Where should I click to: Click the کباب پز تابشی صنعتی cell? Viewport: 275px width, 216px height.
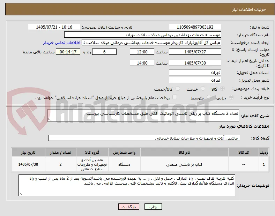click(184, 164)
